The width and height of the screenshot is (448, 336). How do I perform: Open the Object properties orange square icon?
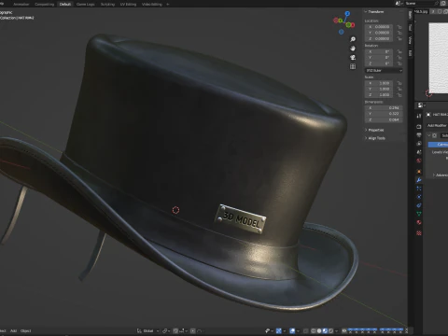click(x=419, y=172)
